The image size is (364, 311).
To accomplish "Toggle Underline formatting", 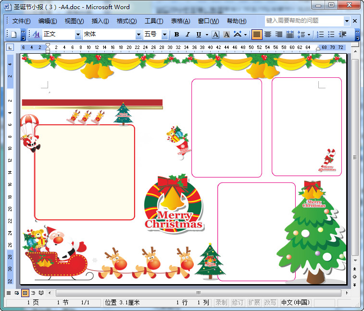I will point(199,35).
